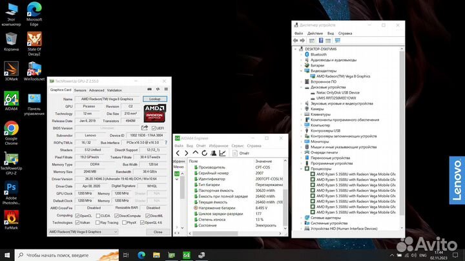The width and height of the screenshot is (465, 261).
Task: Toggle the OpenGL 4.6 checkbox
Action: tap(142, 222)
